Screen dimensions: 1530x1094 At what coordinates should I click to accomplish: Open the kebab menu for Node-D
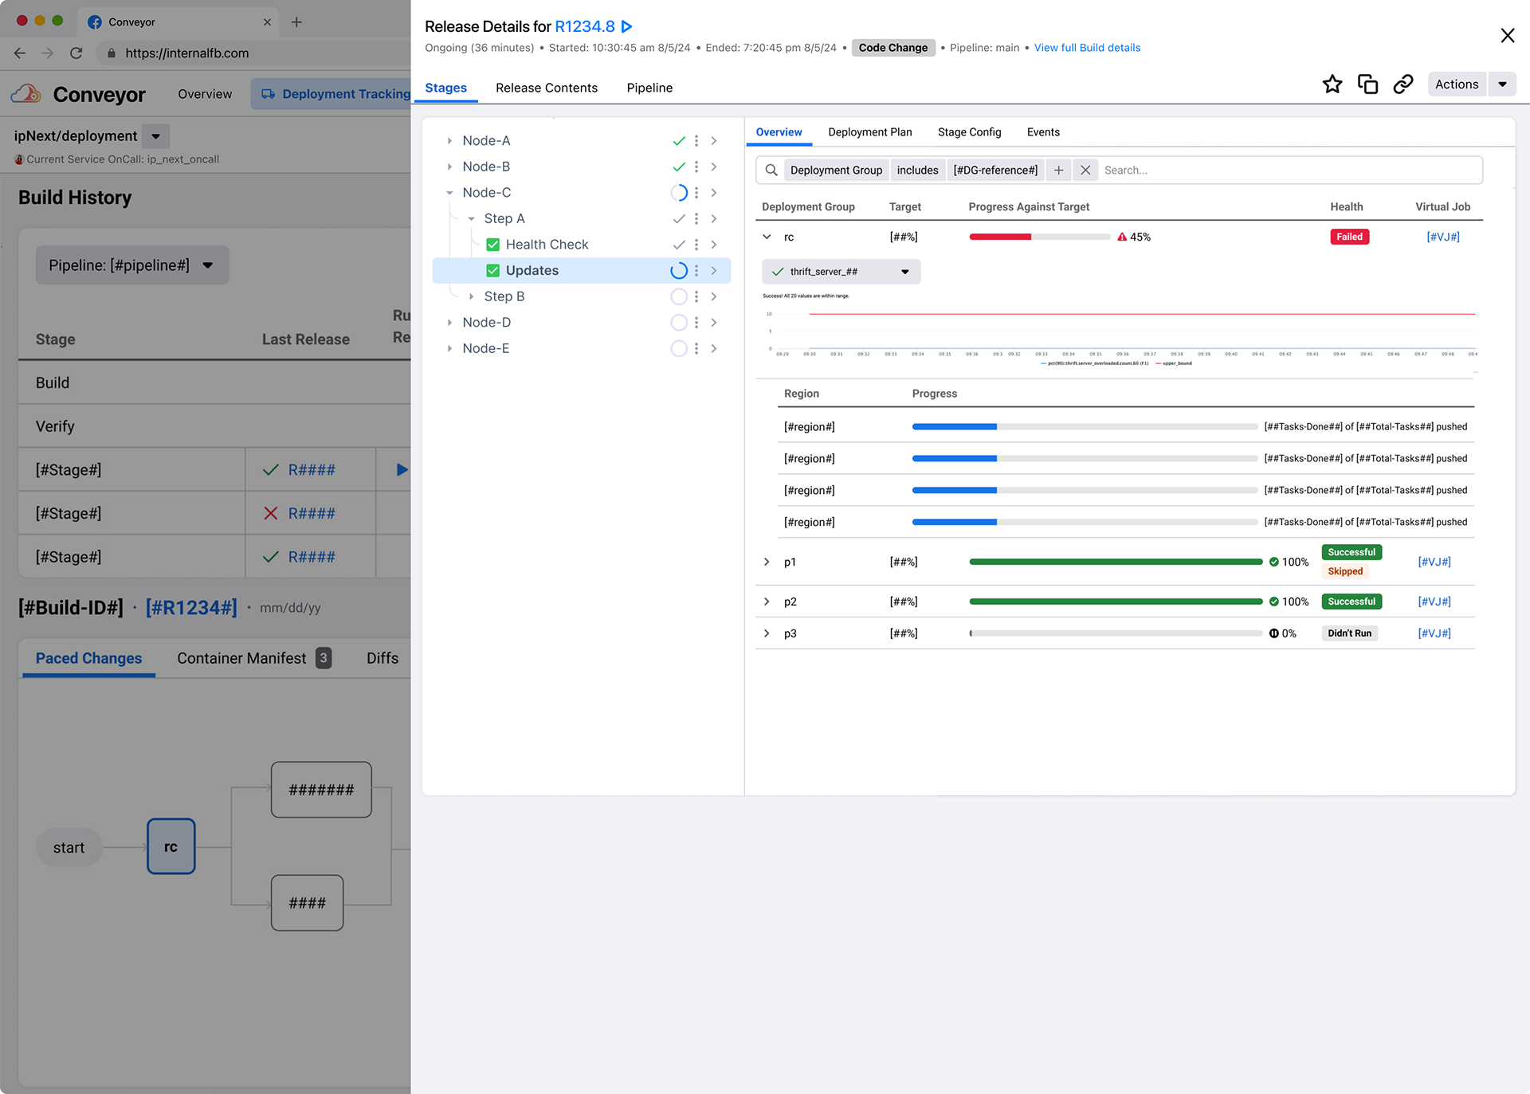pos(696,323)
